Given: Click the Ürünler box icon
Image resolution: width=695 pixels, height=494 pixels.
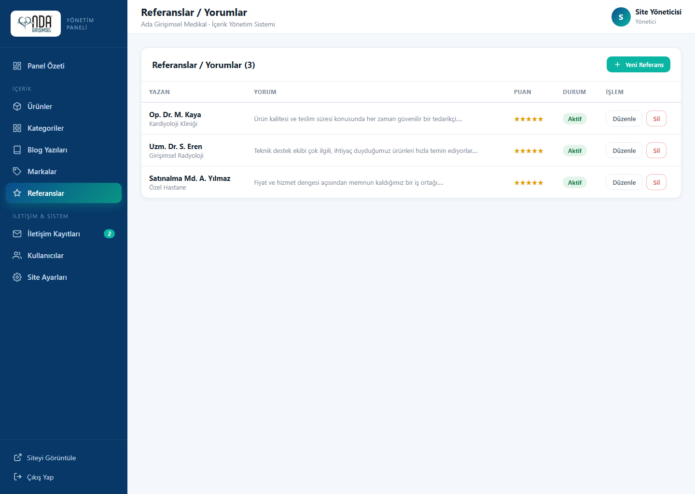Looking at the screenshot, I should [17, 107].
